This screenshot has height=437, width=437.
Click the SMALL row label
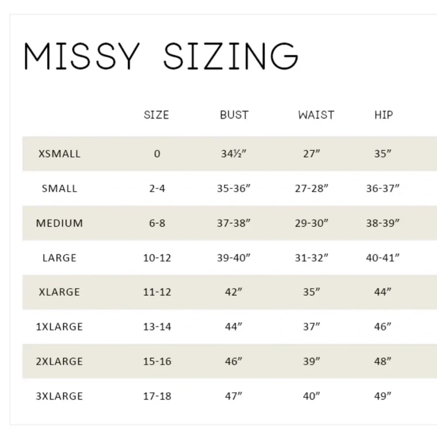pyautogui.click(x=59, y=189)
